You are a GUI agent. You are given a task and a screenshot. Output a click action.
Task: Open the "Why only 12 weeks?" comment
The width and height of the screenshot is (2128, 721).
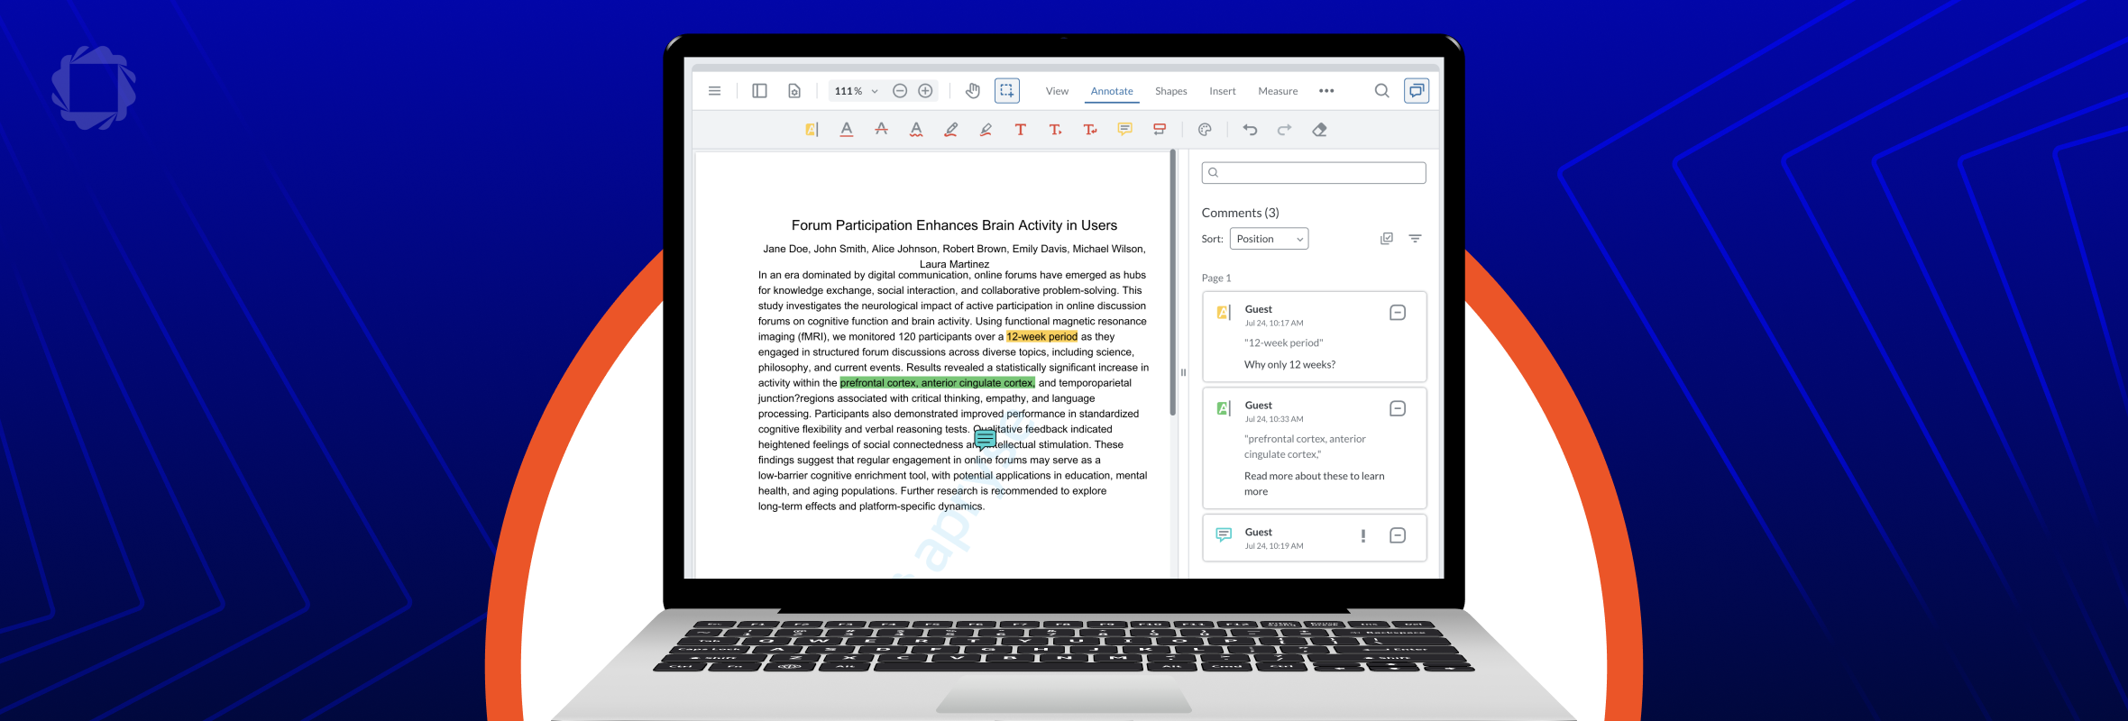point(1314,337)
